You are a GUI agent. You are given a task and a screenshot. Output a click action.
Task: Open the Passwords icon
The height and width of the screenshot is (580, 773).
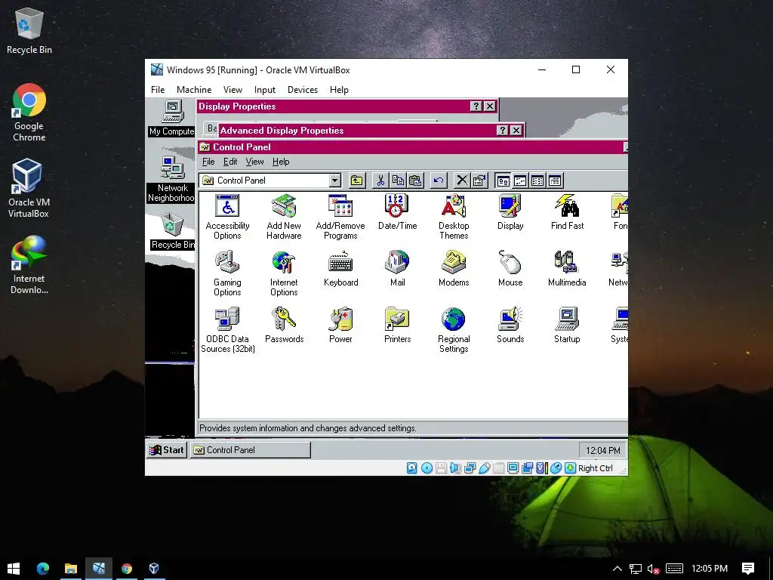click(x=284, y=325)
